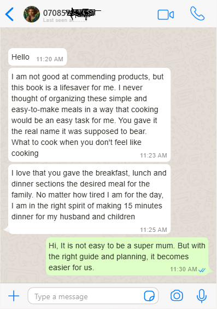Open the sticker picker in message box

pyautogui.click(x=149, y=296)
